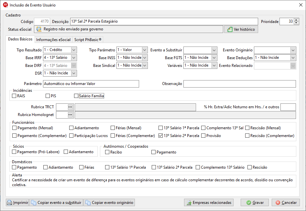The height and width of the screenshot is (211, 306).
Task: Open the Rubrica TRCT lookup ellipsis button
Action: [x=70, y=107]
